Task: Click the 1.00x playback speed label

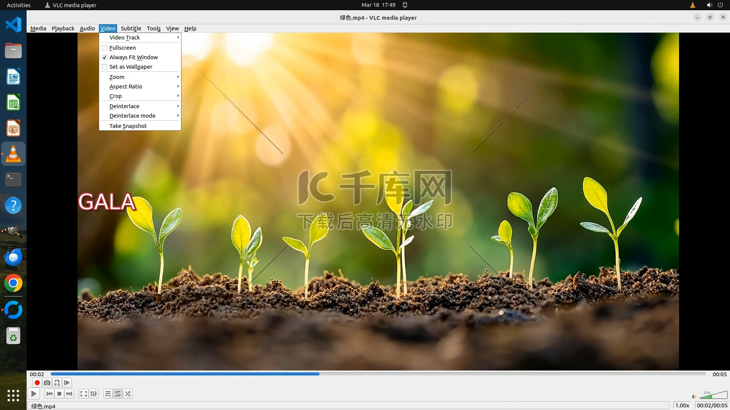Action: (x=682, y=405)
